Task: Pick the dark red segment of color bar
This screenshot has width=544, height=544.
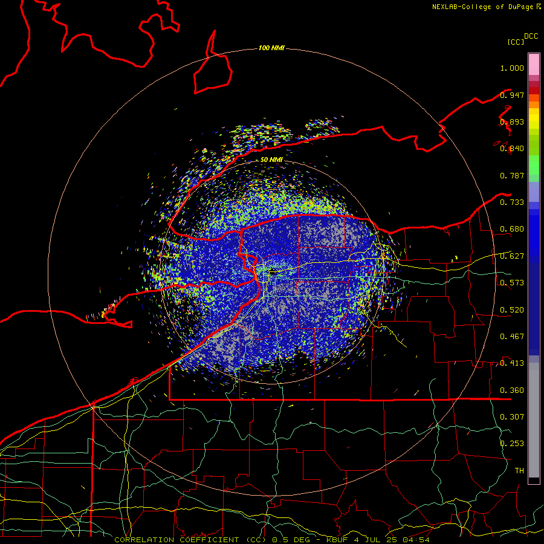Action: pos(534,90)
